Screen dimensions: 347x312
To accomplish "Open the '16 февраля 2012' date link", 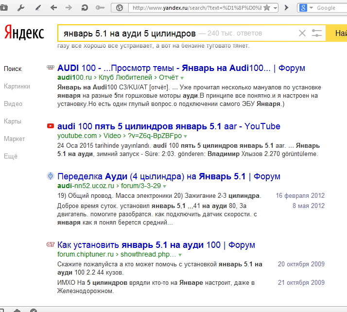I will (x=300, y=196).
